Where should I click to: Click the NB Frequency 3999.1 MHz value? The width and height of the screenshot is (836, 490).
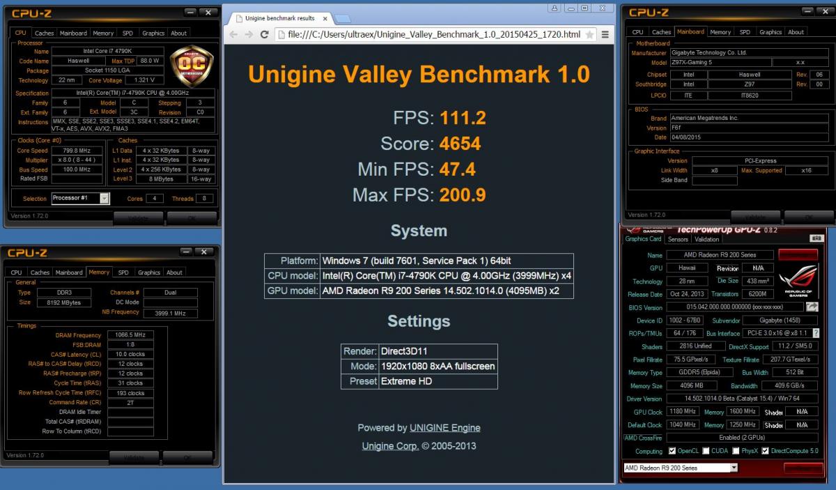tap(171, 313)
